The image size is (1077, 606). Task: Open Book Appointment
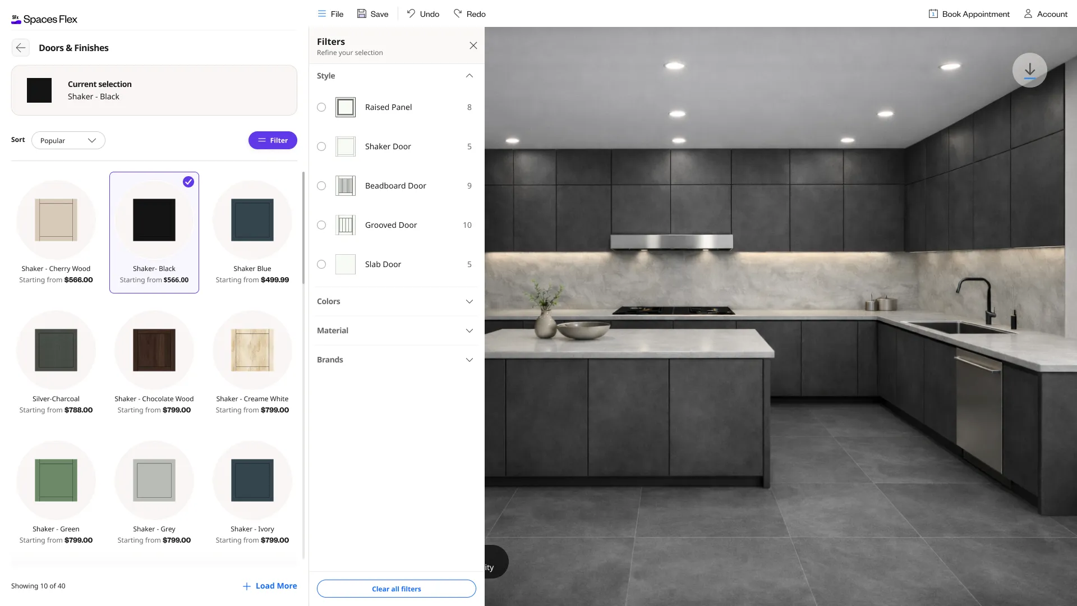[969, 14]
